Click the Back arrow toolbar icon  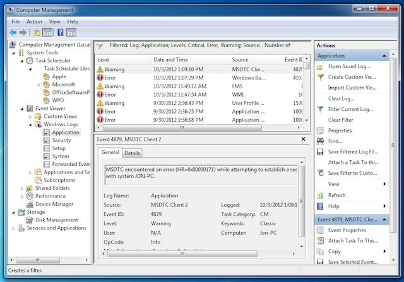pos(13,32)
